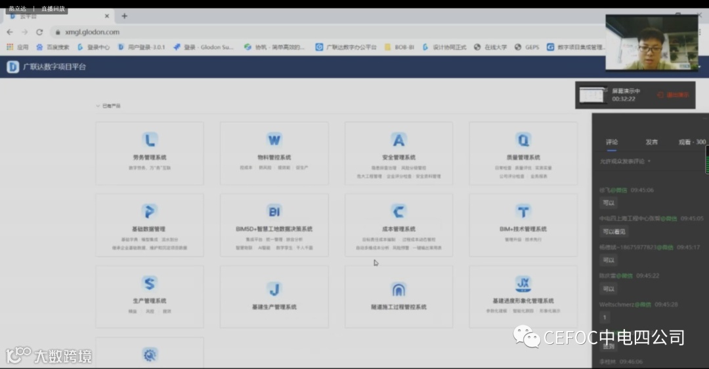Viewport: 709px width, 369px height.
Task: Open the GEPS bookmark
Action: pyautogui.click(x=526, y=47)
